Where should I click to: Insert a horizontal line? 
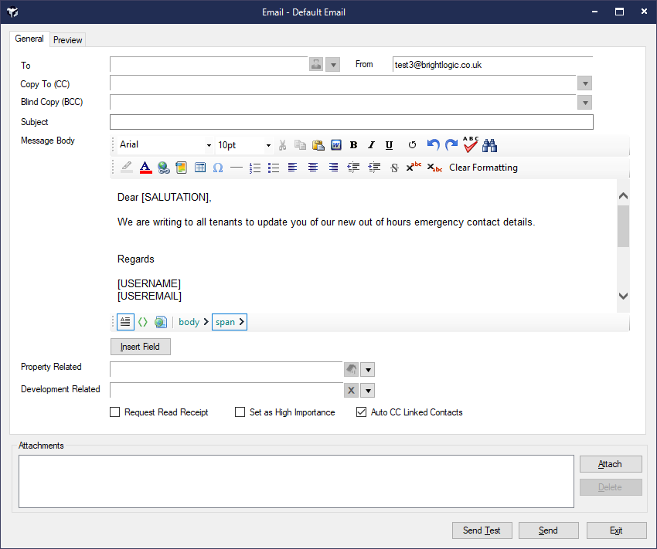click(237, 168)
